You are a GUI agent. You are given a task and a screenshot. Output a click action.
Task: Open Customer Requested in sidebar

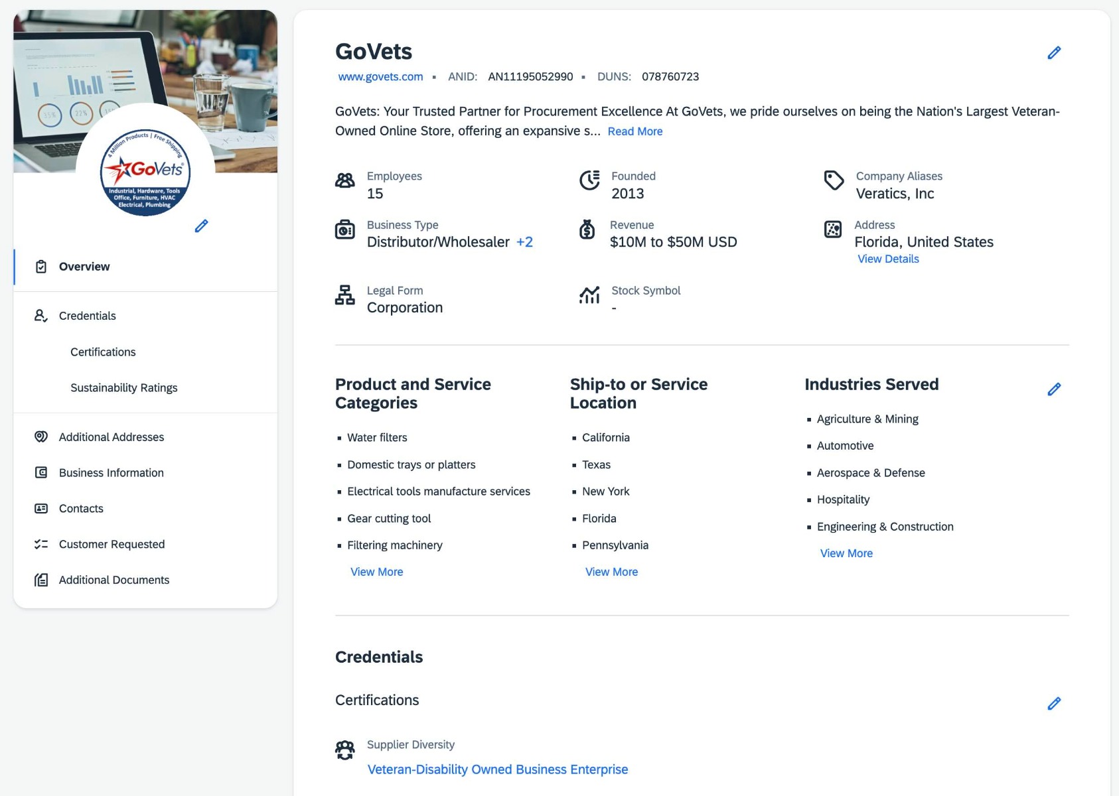[x=112, y=544]
